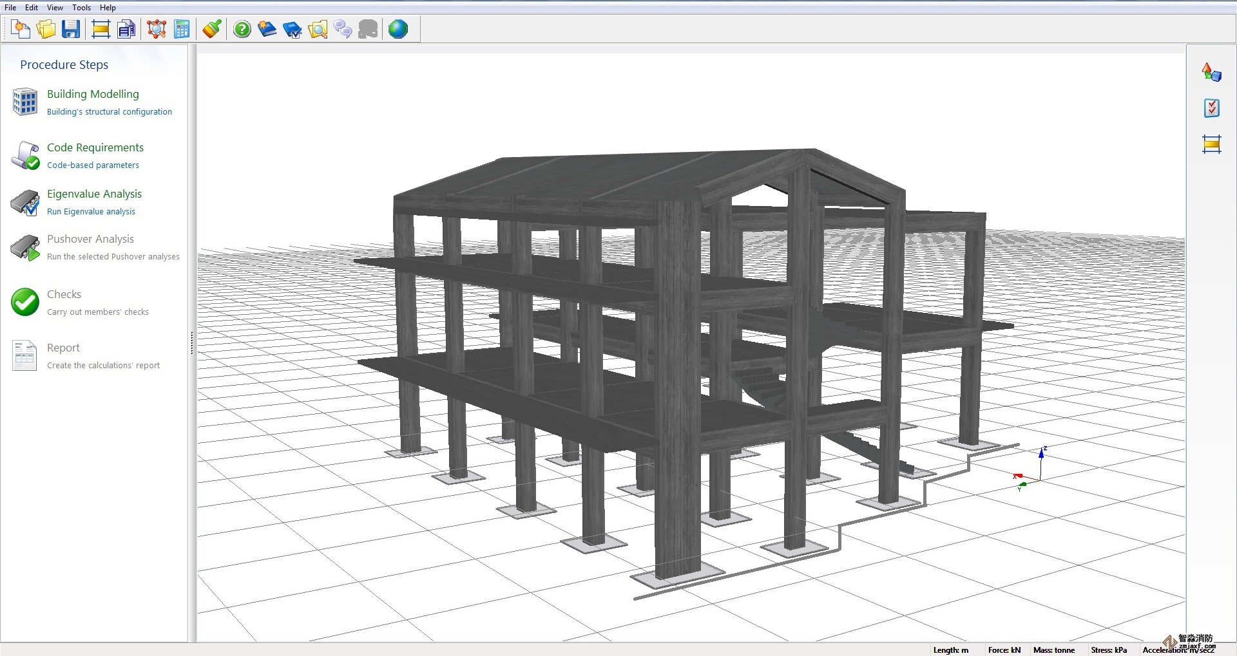
Task: Click the globe icon in the toolbar
Action: (x=398, y=29)
